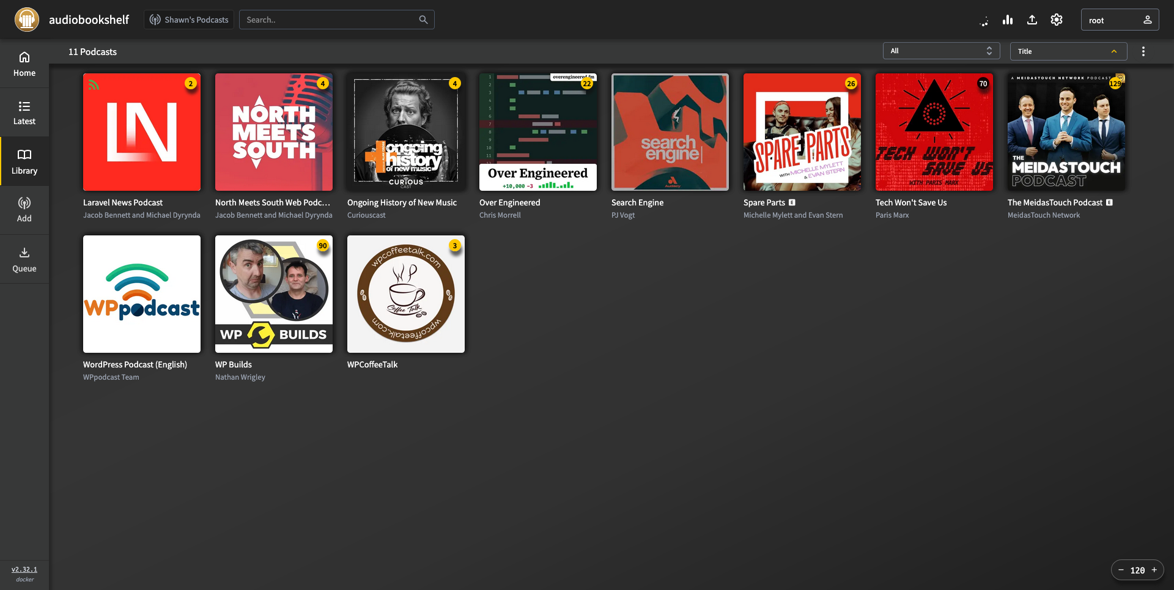Click inside the Search input field
This screenshot has height=590, width=1174.
330,20
